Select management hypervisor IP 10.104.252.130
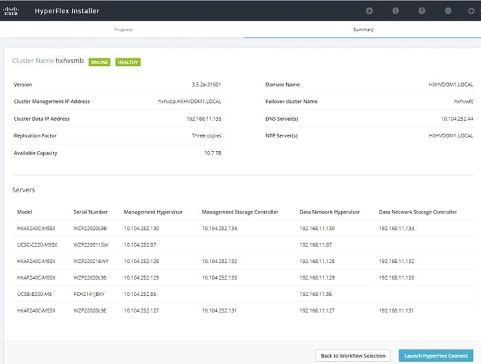The height and width of the screenshot is (364, 481). tap(141, 228)
